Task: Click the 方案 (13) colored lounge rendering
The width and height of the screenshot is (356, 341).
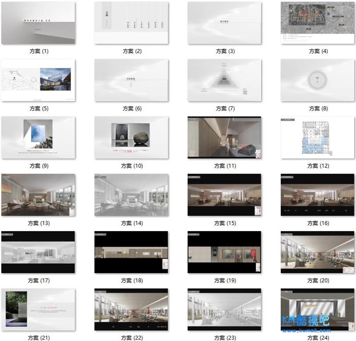Action: point(38,195)
